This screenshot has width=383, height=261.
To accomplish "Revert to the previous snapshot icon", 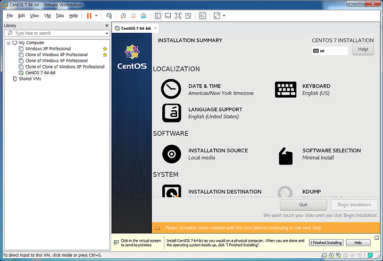I will click(134, 16).
